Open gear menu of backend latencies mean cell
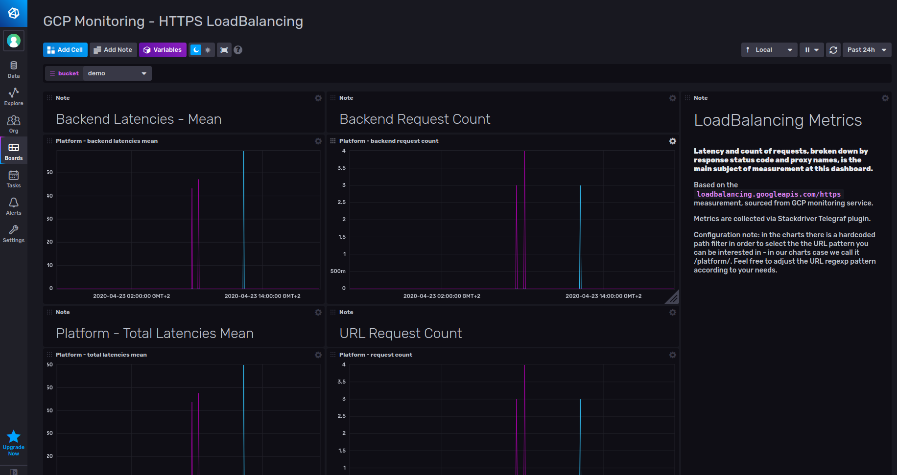This screenshot has width=897, height=475. pyautogui.click(x=318, y=141)
